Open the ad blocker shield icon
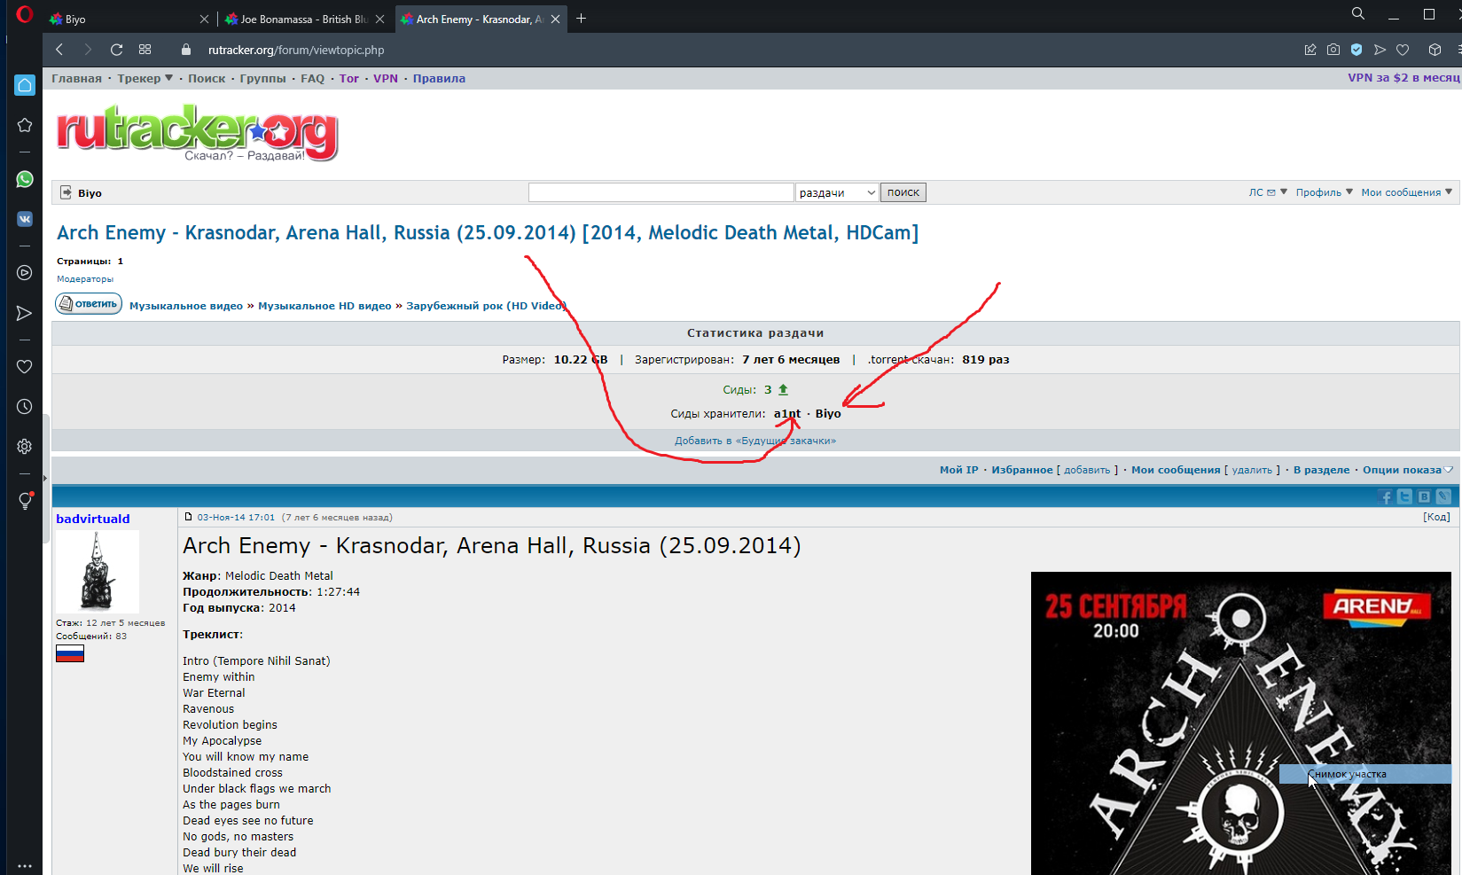This screenshot has width=1462, height=875. tap(1356, 50)
